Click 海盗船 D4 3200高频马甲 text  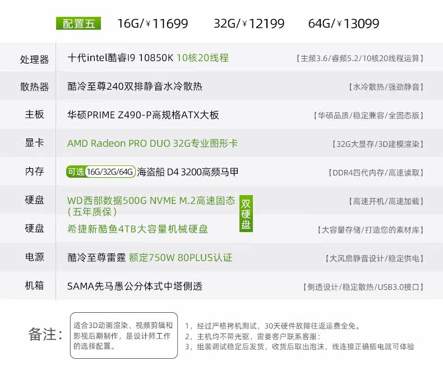pos(188,172)
